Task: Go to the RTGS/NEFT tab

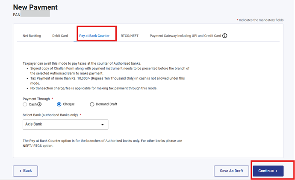Action: click(x=130, y=36)
